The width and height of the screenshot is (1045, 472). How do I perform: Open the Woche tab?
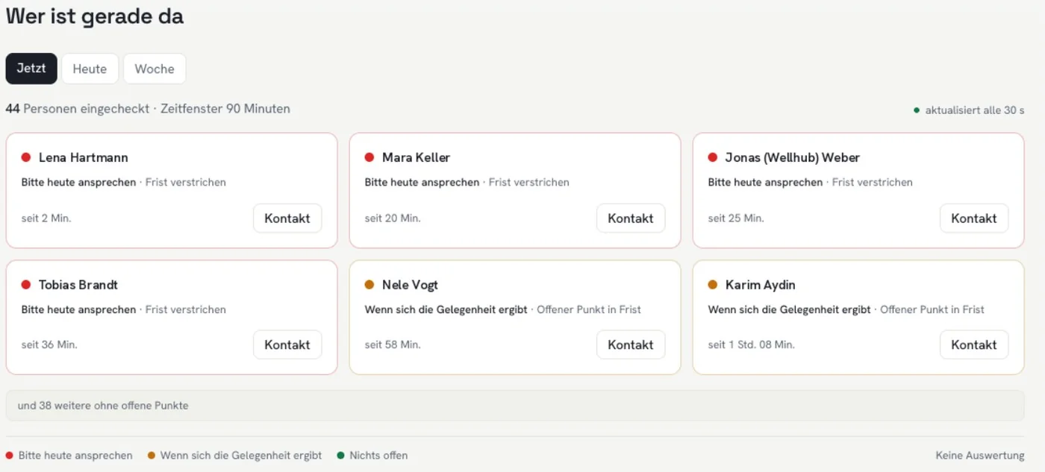pyautogui.click(x=155, y=69)
